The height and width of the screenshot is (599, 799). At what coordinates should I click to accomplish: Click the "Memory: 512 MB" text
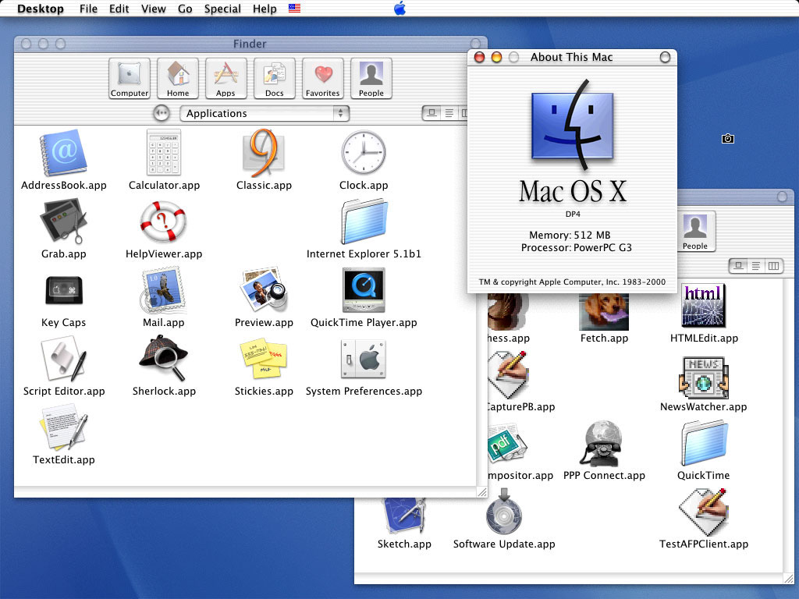coord(570,235)
